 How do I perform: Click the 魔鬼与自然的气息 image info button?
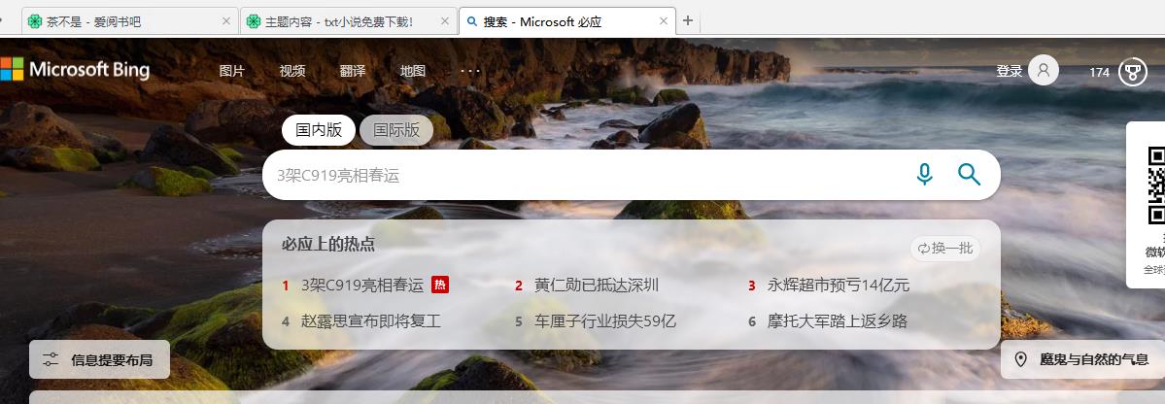pyautogui.click(x=1082, y=359)
